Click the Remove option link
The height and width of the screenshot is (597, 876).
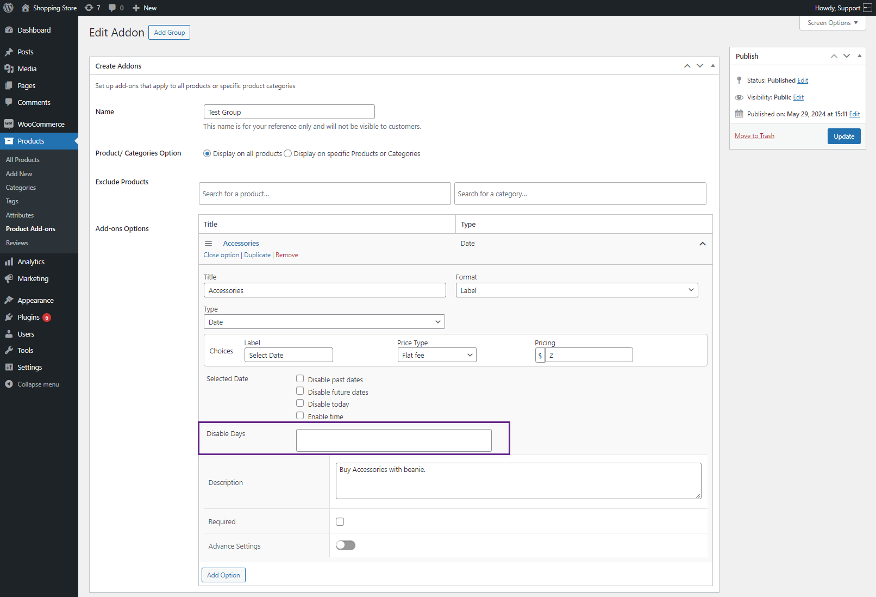[x=287, y=255]
